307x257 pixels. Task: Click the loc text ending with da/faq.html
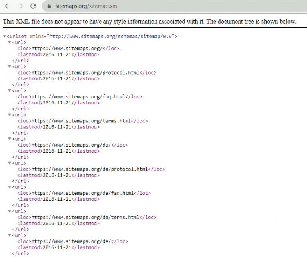point(82,193)
